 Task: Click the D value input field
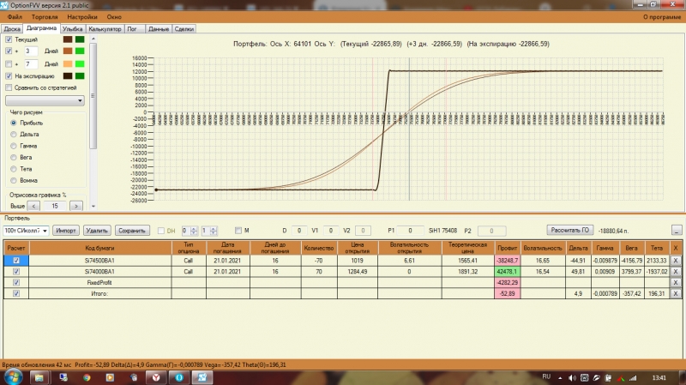(299, 230)
